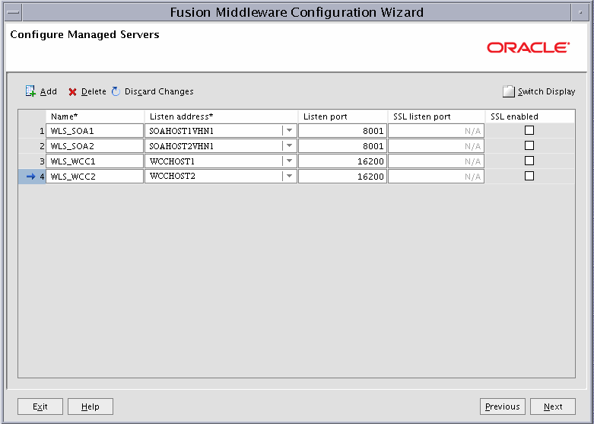
Task: Click SSL listen port field of WLS_WCC1
Action: (436, 161)
